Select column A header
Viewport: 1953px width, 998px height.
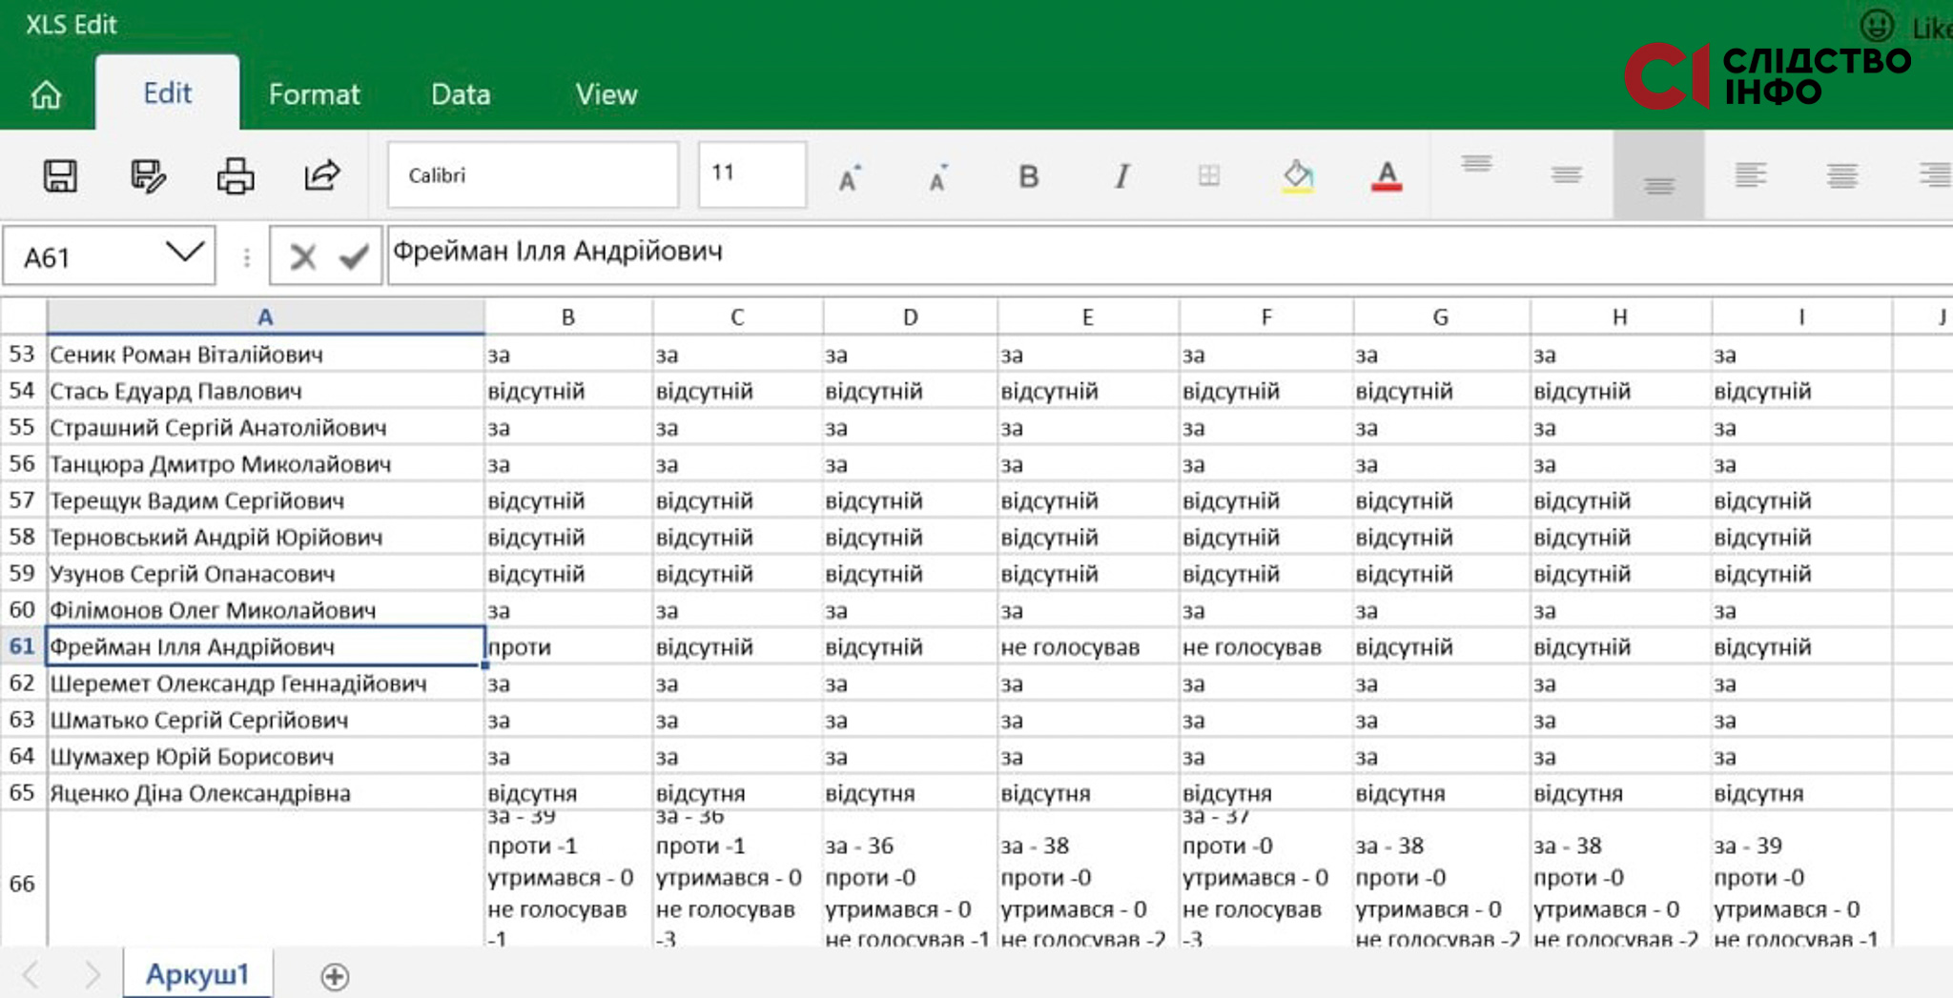click(265, 317)
